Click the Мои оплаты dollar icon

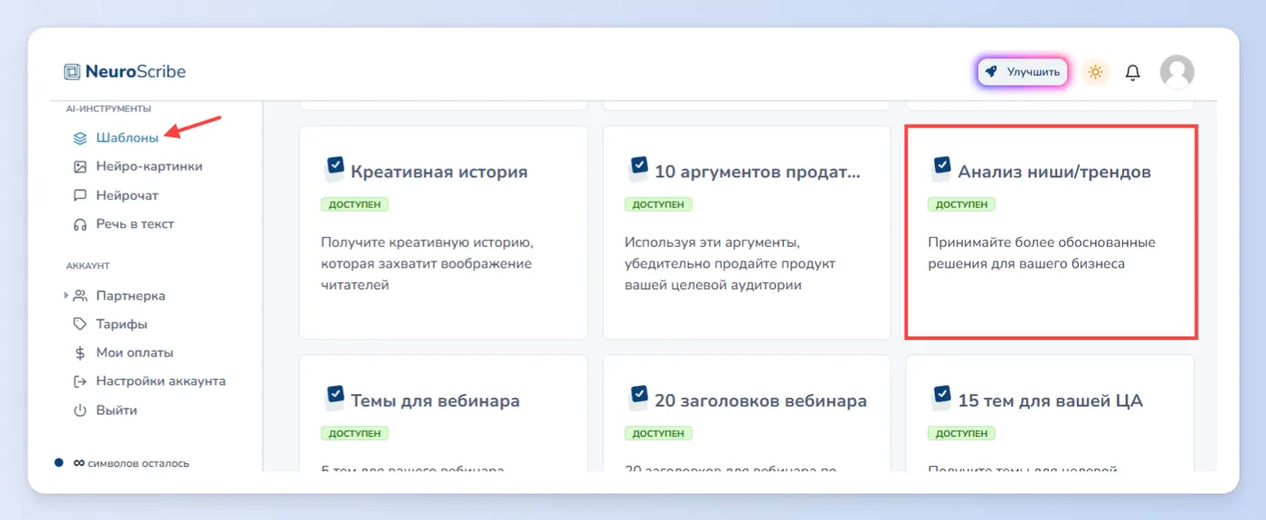(80, 353)
